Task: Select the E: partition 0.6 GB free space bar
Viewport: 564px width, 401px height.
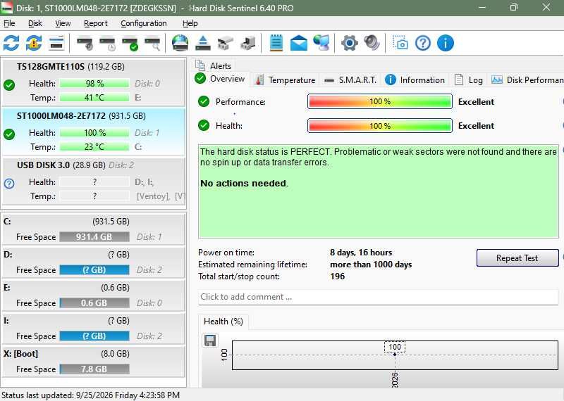Action: (94, 303)
